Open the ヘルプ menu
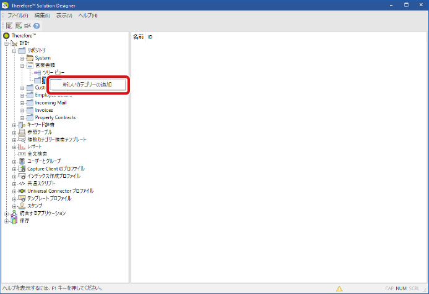The height and width of the screenshot is (294, 429). [88, 15]
